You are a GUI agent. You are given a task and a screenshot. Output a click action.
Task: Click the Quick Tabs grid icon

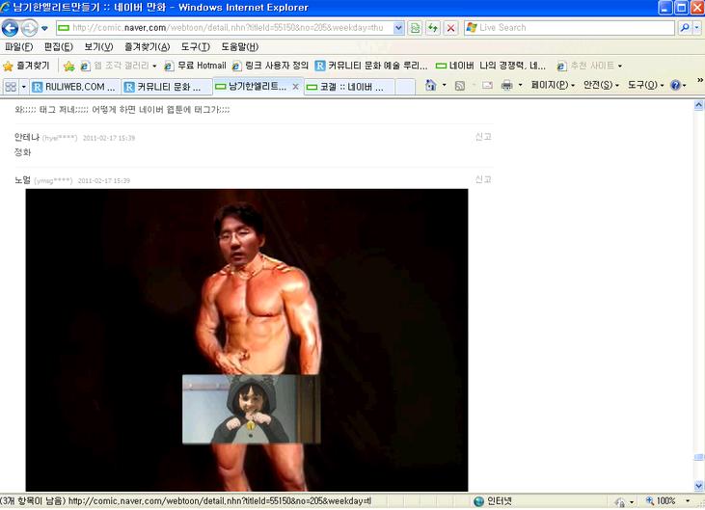click(x=11, y=86)
